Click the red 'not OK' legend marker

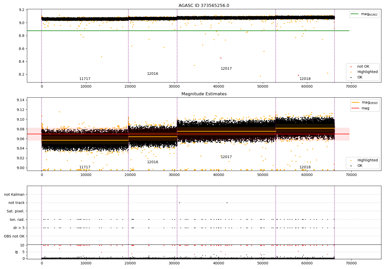coord(351,67)
